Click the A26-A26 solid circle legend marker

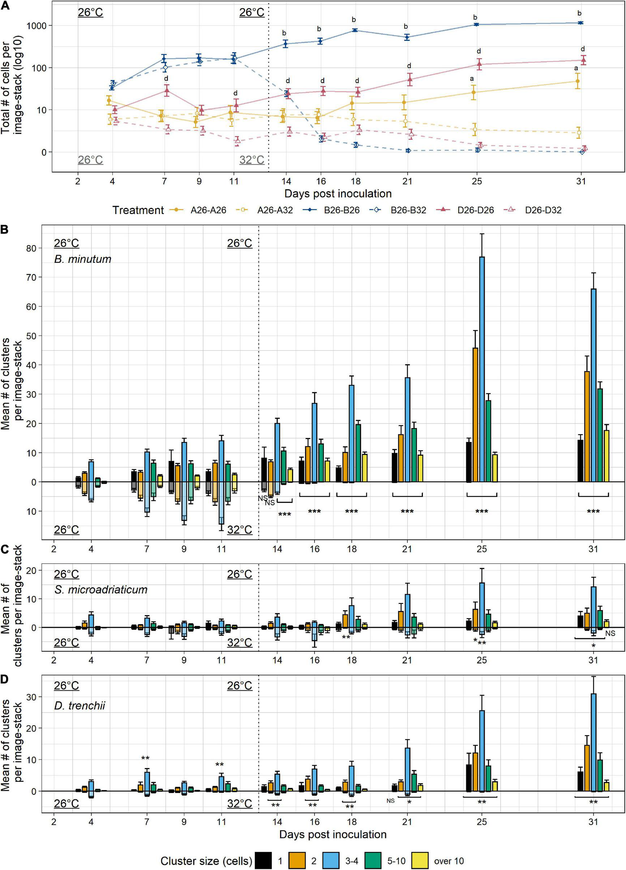[176, 210]
